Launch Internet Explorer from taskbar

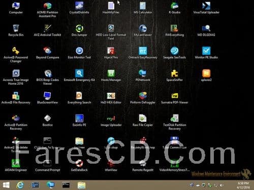(20, 185)
